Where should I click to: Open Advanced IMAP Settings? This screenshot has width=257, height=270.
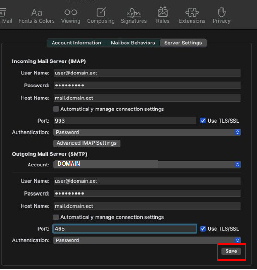[87, 143]
